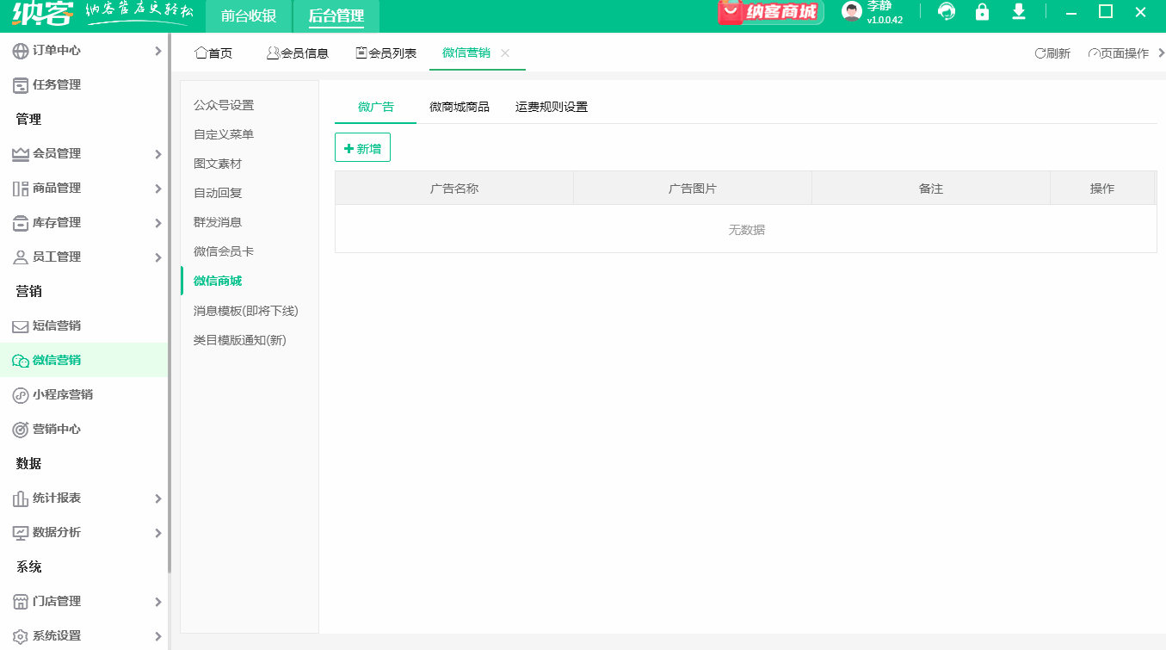Select the 任务管理 clipboard icon
The width and height of the screenshot is (1166, 650).
tap(19, 84)
